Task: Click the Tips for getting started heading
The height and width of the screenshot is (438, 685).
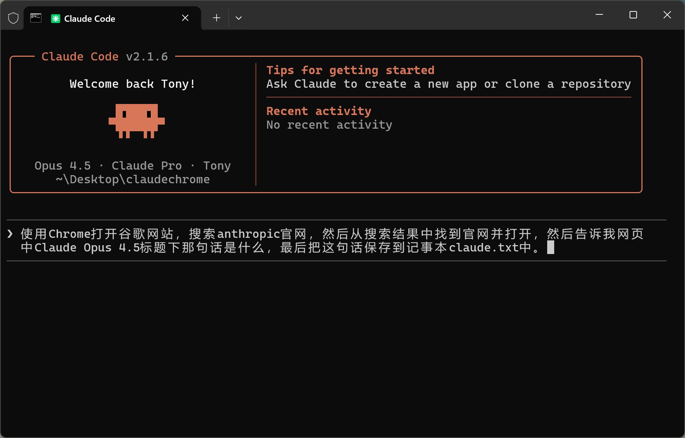Action: coord(350,70)
